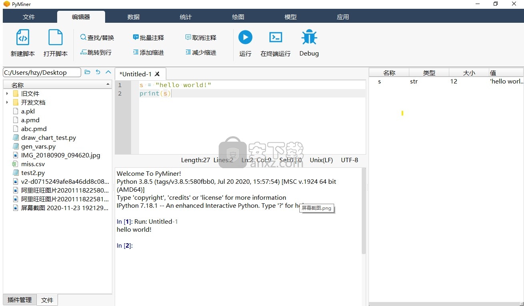Select draw_chart_test.py in file list
The width and height of the screenshot is (524, 306).
[49, 137]
